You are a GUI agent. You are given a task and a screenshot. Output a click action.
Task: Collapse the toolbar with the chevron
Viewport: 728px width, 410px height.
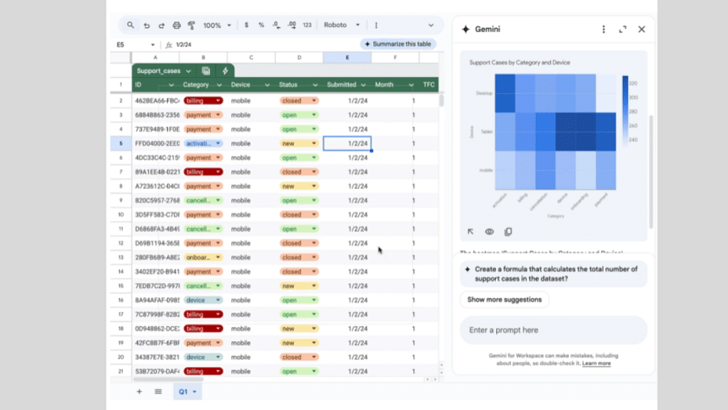click(430, 25)
